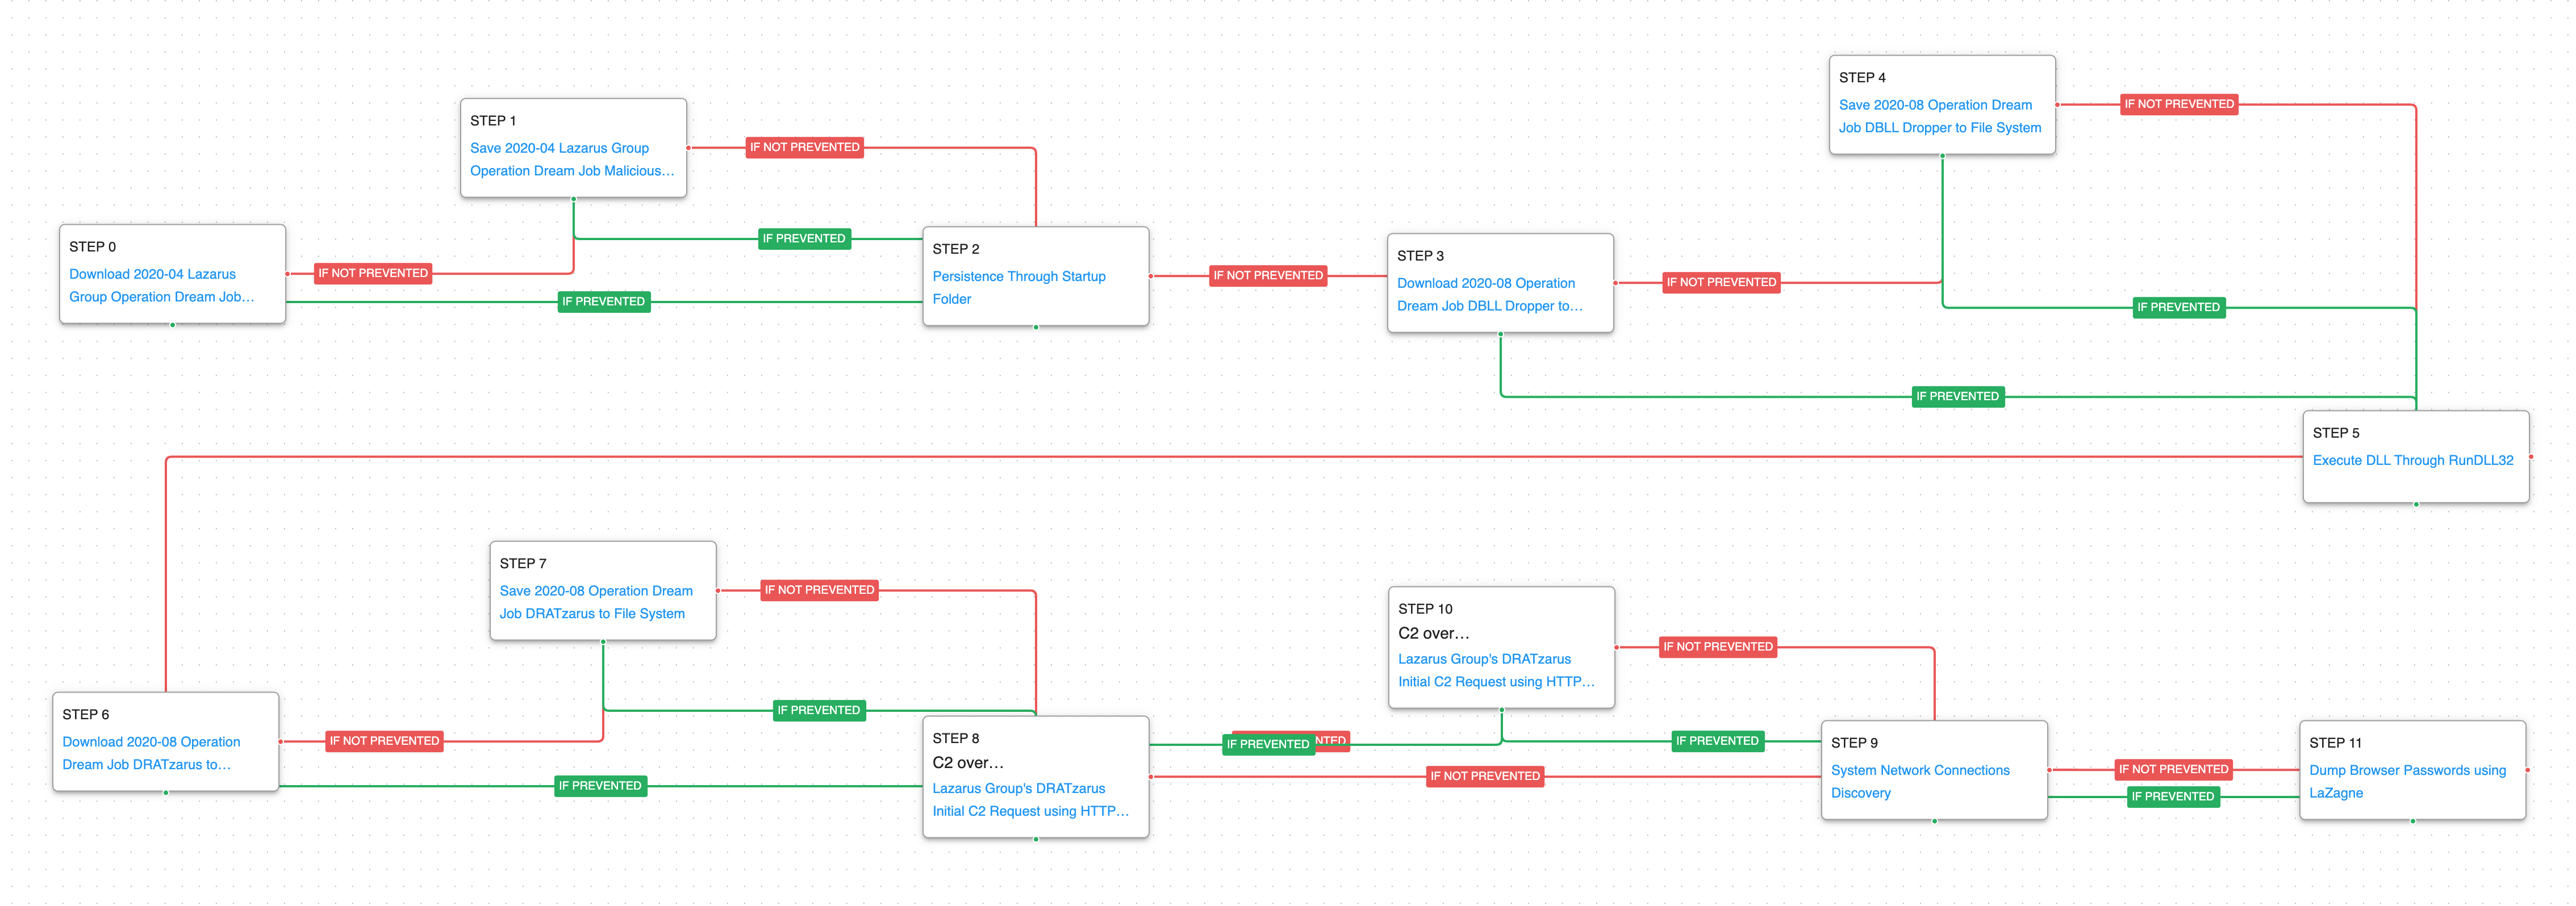Click Execute DLL Through RunDLL32 link

point(2412,460)
